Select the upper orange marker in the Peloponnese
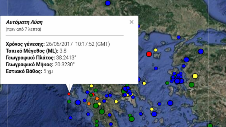The height and width of the screenshot is (127, 226). coord(97,98)
